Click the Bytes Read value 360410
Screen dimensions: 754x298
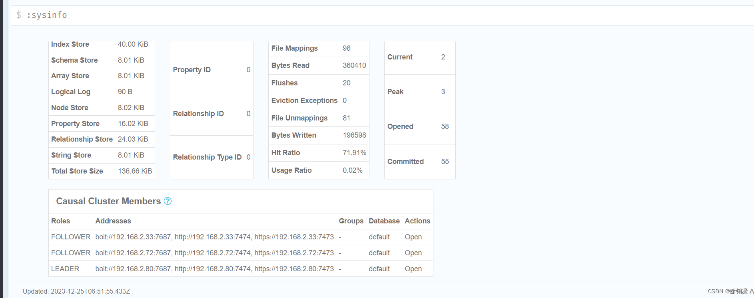(354, 65)
